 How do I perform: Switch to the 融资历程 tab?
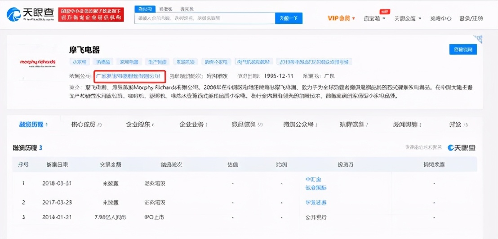(x=33, y=124)
